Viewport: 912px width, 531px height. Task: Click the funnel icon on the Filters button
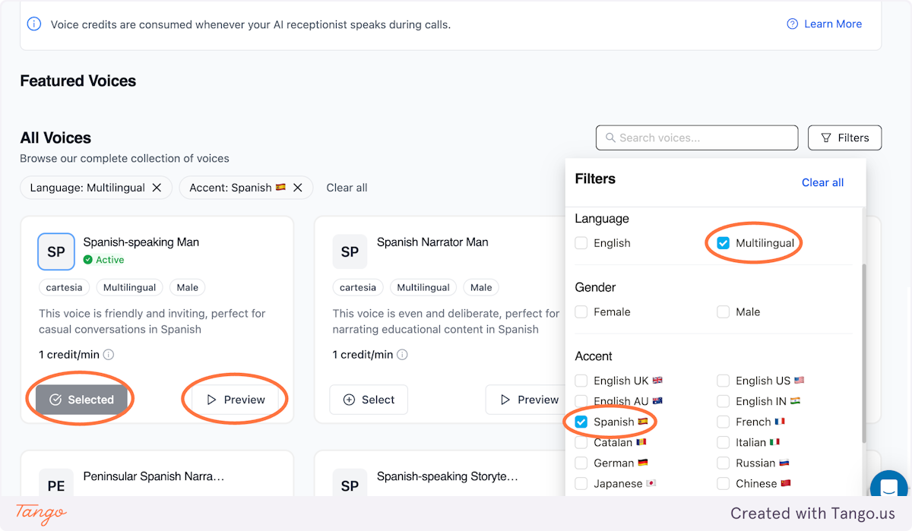click(x=826, y=137)
